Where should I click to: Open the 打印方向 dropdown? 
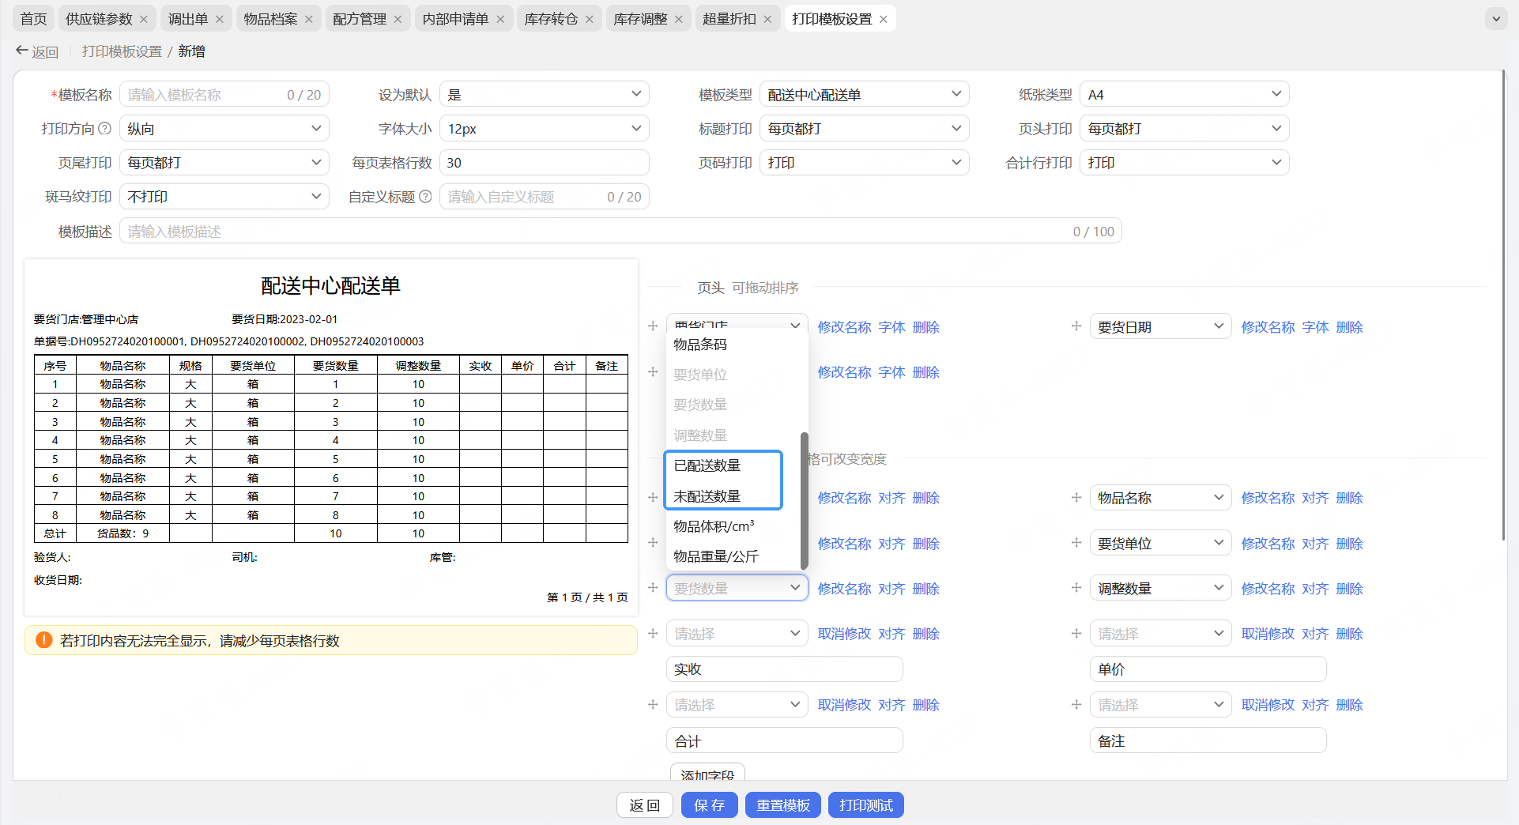(x=224, y=128)
